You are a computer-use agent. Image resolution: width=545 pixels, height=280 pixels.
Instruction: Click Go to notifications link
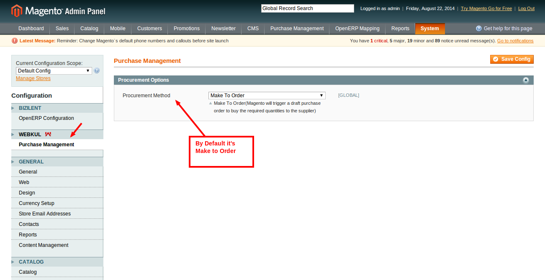515,41
